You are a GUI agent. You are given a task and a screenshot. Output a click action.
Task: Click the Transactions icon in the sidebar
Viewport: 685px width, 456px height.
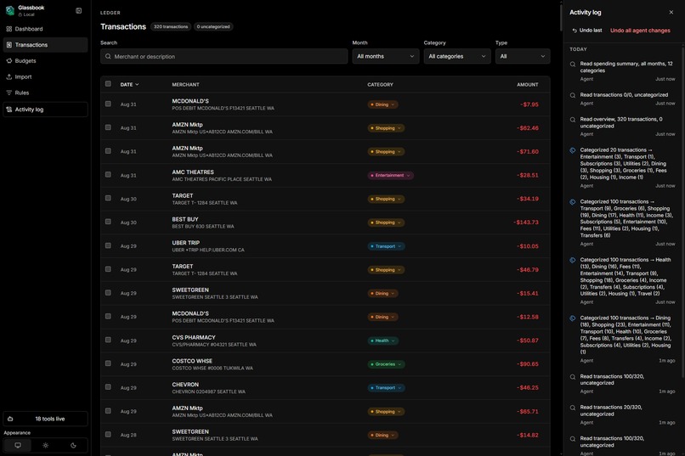[9, 45]
